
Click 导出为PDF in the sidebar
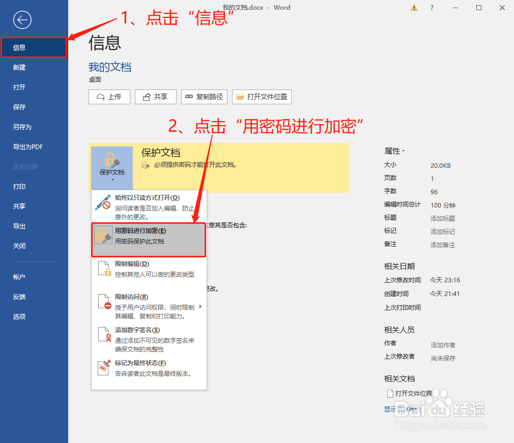pos(34,147)
